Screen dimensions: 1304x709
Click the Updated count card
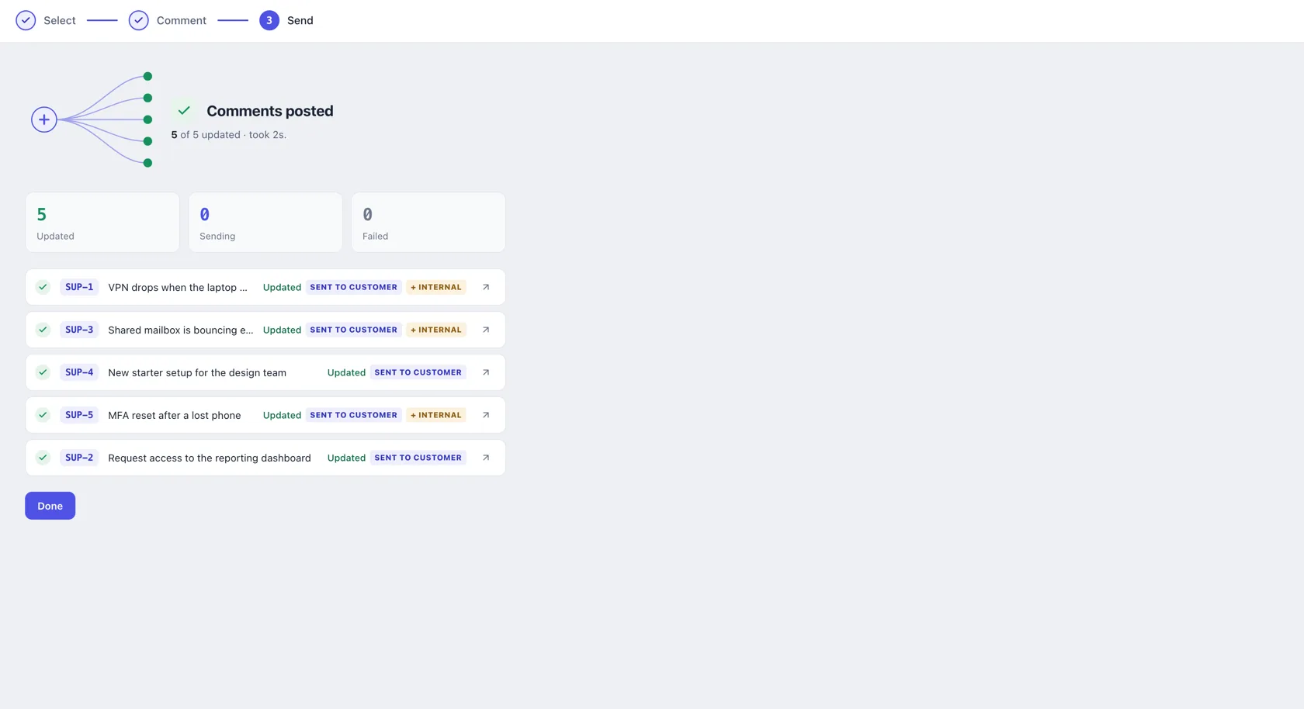(x=102, y=223)
